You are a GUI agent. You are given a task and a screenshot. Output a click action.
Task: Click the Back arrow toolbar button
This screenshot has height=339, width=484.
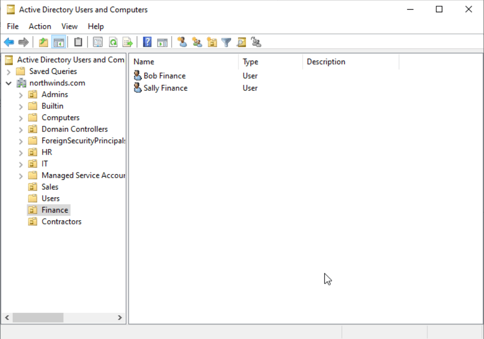click(9, 42)
